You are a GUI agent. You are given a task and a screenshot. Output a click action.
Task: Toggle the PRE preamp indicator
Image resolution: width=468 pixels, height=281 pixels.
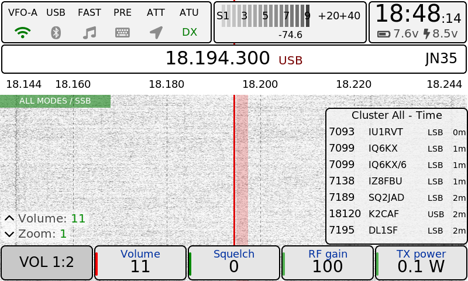[x=122, y=12]
